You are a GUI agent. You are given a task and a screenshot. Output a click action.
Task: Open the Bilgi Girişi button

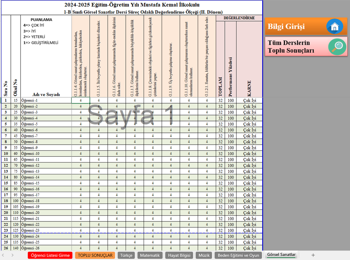pyautogui.click(x=306, y=26)
